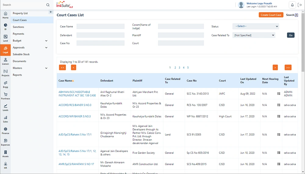
Task: Open Saleable Stock menu item
Action: coord(21,54)
